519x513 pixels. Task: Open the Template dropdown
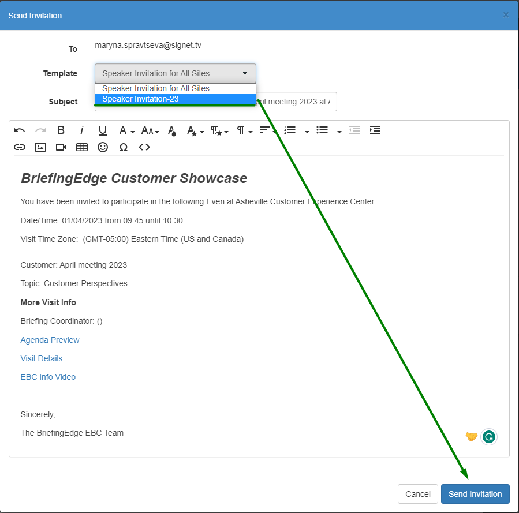pos(176,73)
